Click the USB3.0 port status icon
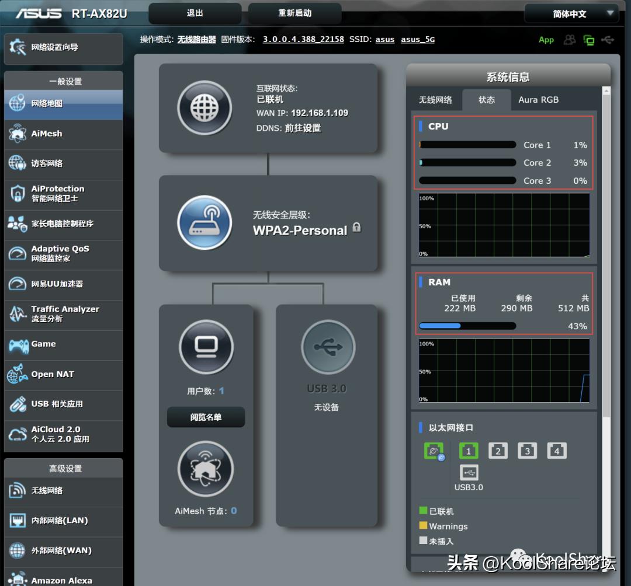The image size is (631, 586). pos(469,472)
